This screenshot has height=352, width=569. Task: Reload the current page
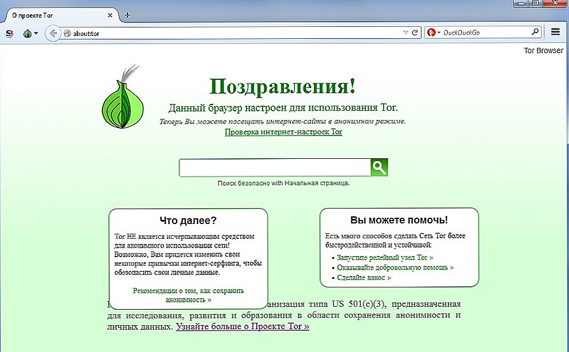pyautogui.click(x=415, y=33)
